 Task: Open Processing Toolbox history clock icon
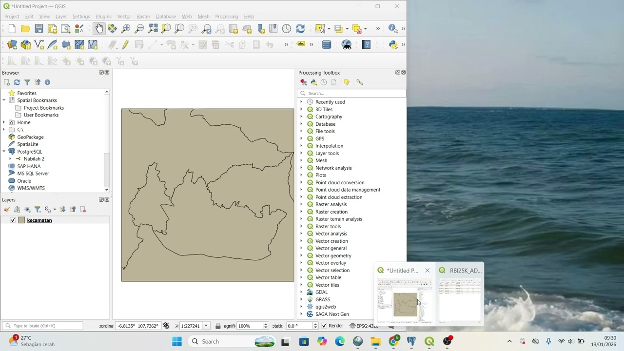(324, 82)
